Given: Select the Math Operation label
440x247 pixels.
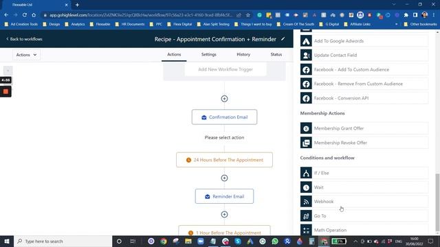Looking at the screenshot, I should [x=330, y=231].
